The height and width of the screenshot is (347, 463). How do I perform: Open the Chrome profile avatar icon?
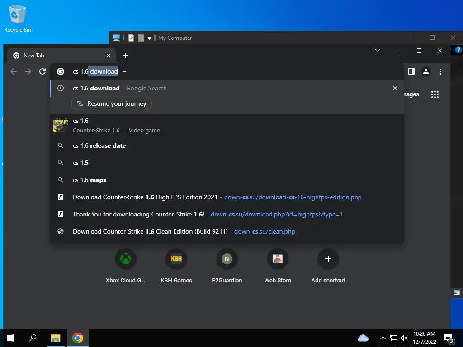pyautogui.click(x=426, y=71)
